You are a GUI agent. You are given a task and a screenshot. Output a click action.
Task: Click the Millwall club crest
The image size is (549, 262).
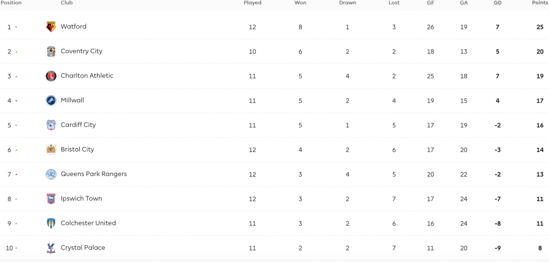51,101
